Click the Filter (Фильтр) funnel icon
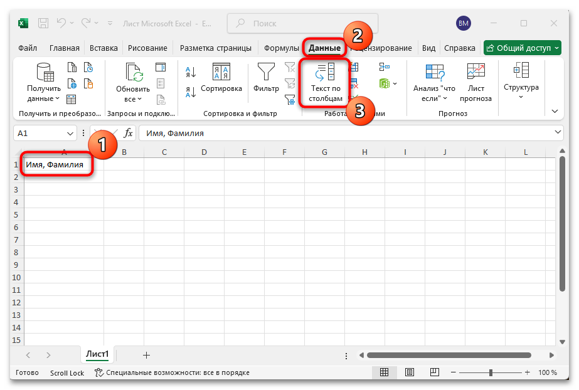Image resolution: width=579 pixels, height=390 pixels. [266, 73]
